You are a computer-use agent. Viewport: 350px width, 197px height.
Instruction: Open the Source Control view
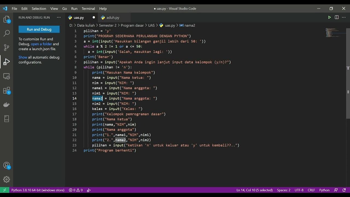tap(7, 48)
